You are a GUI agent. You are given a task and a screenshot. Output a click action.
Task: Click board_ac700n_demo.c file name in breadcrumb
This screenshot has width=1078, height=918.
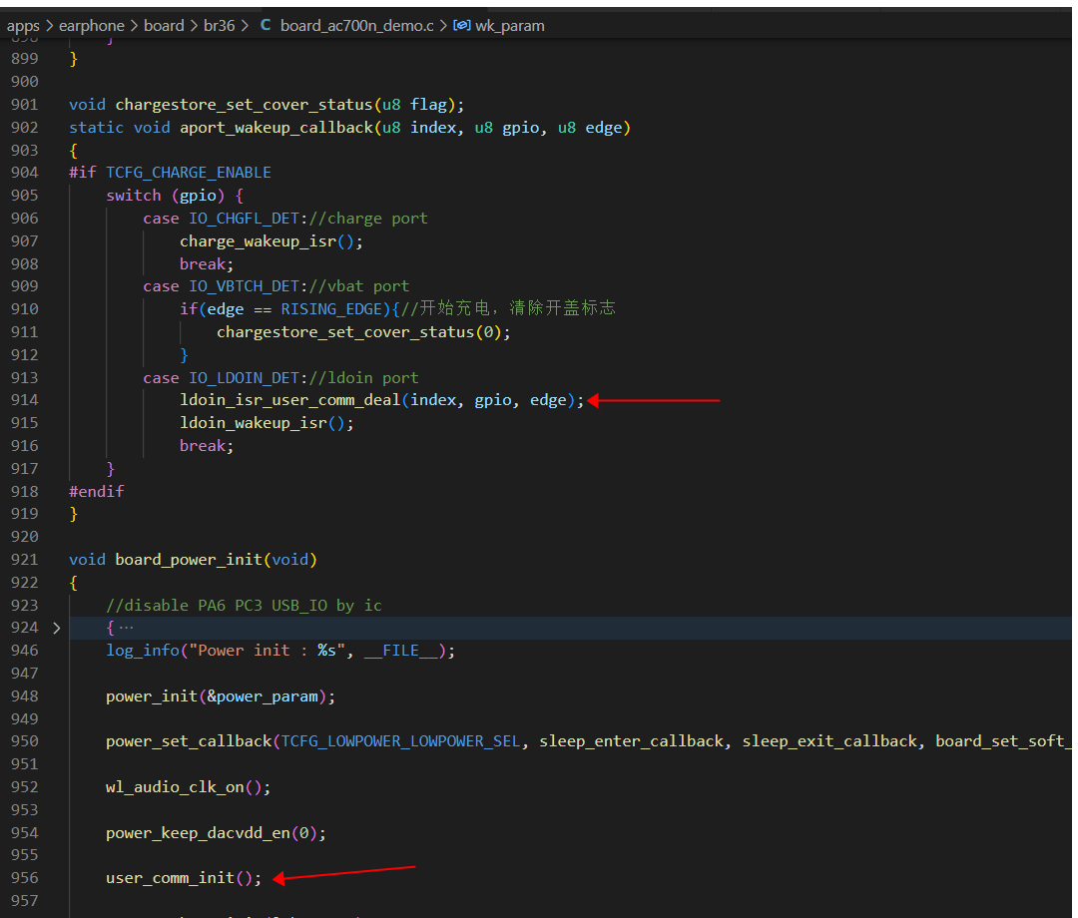356,26
